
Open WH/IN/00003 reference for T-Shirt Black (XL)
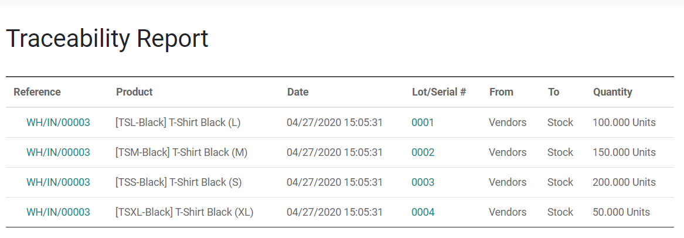[x=58, y=212]
